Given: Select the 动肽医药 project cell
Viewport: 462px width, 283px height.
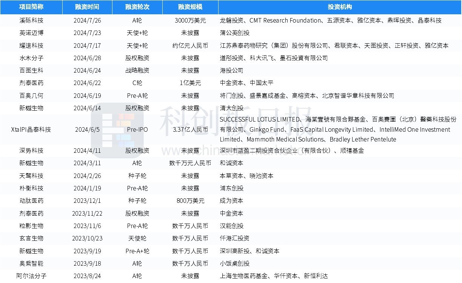Looking at the screenshot, I should coord(31,201).
